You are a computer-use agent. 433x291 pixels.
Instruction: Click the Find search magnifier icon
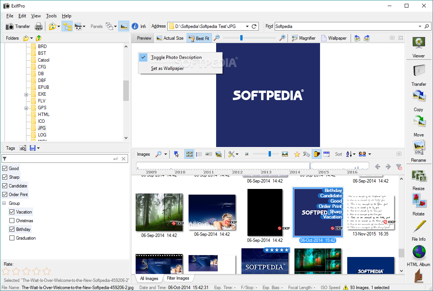[427, 26]
